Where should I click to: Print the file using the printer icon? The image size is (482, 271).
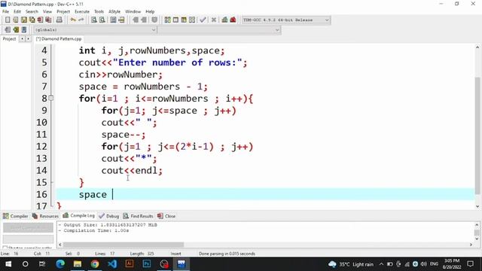[x=59, y=20]
